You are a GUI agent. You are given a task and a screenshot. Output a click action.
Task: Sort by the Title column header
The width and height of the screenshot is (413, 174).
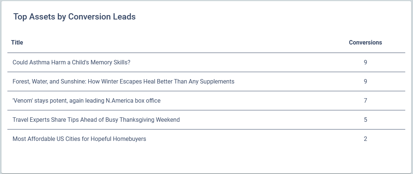pos(17,43)
